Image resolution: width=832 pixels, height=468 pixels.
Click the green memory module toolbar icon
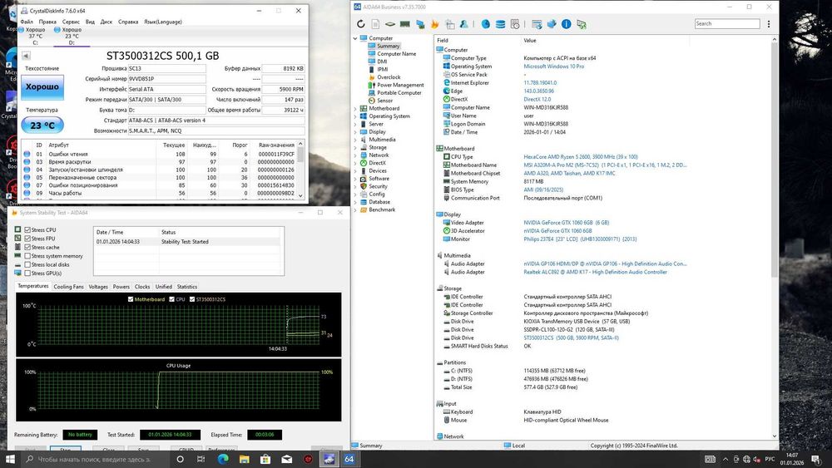pos(405,24)
